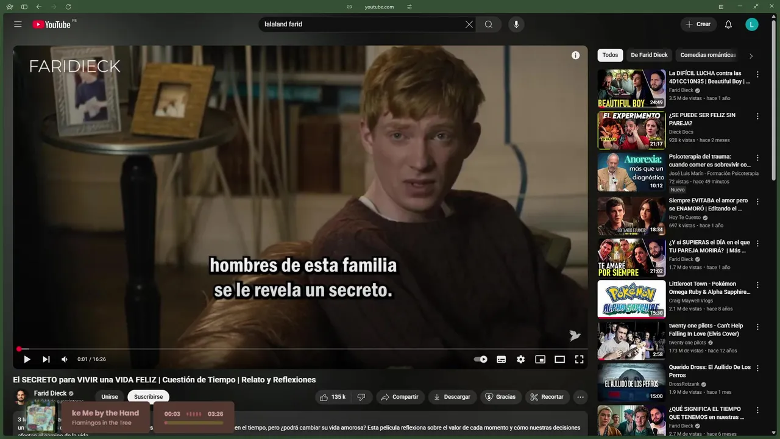
Task: Open the video info card icon
Action: 575,55
